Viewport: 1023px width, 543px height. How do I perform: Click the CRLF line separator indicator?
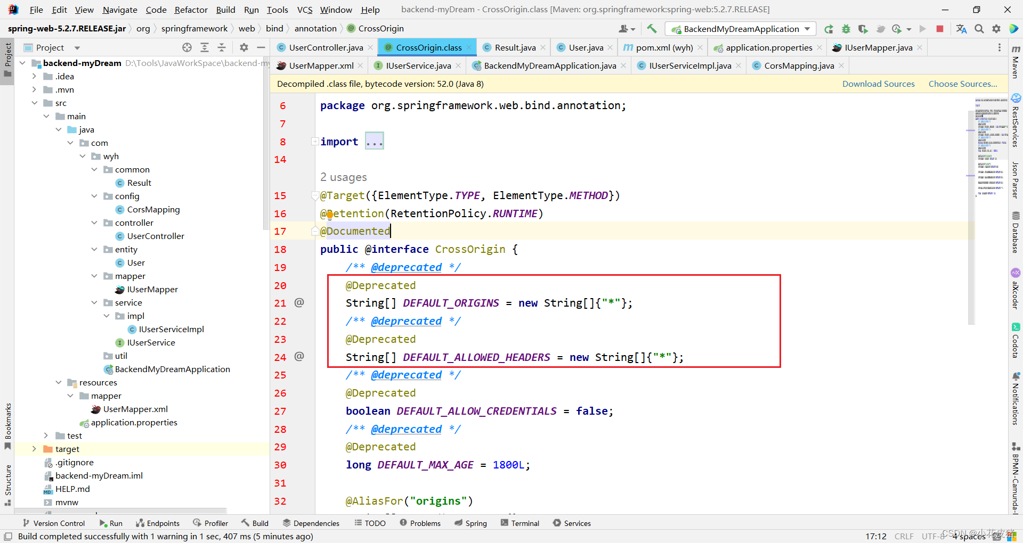coord(904,536)
